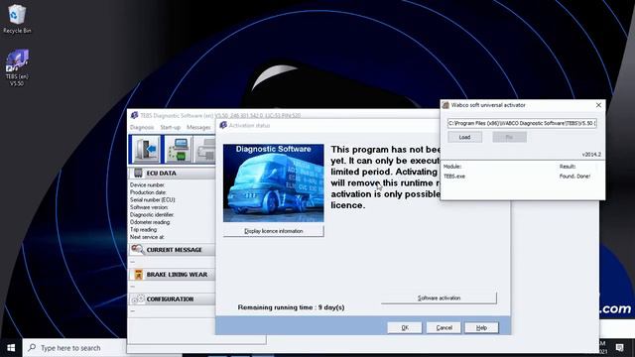Viewport: 635px width, 357px height.
Task: Close the Wabco soft universal activator window
Action: 598,105
